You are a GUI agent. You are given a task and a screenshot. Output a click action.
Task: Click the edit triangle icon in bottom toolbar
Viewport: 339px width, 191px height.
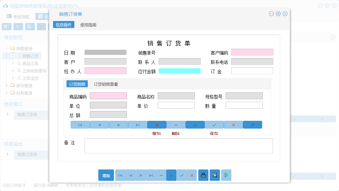(x=171, y=175)
